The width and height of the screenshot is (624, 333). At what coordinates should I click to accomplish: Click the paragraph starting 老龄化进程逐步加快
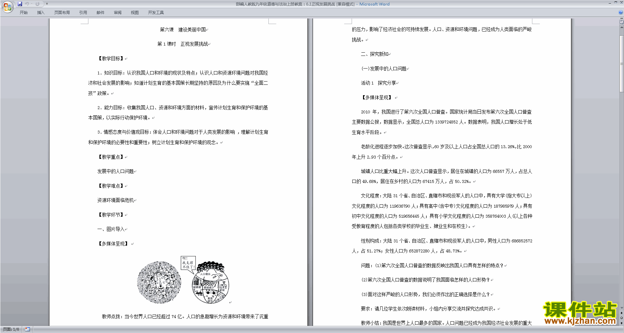coord(442,152)
